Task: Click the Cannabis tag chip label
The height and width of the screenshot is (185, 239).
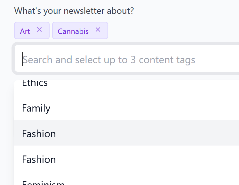Action: [73, 31]
